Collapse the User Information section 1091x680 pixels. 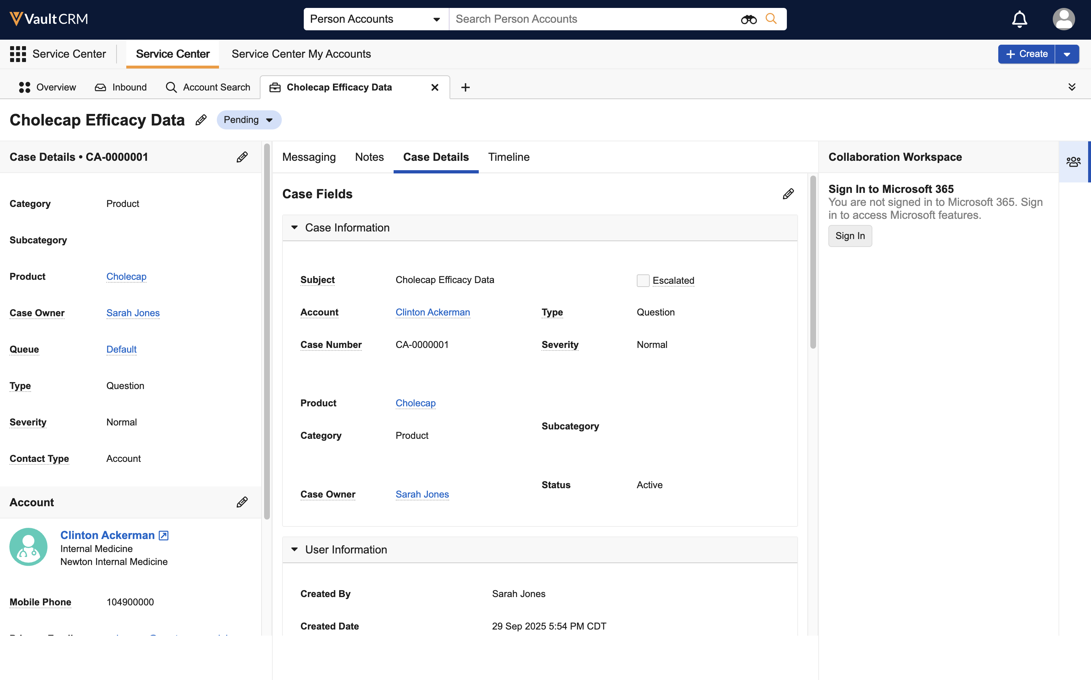coord(295,549)
